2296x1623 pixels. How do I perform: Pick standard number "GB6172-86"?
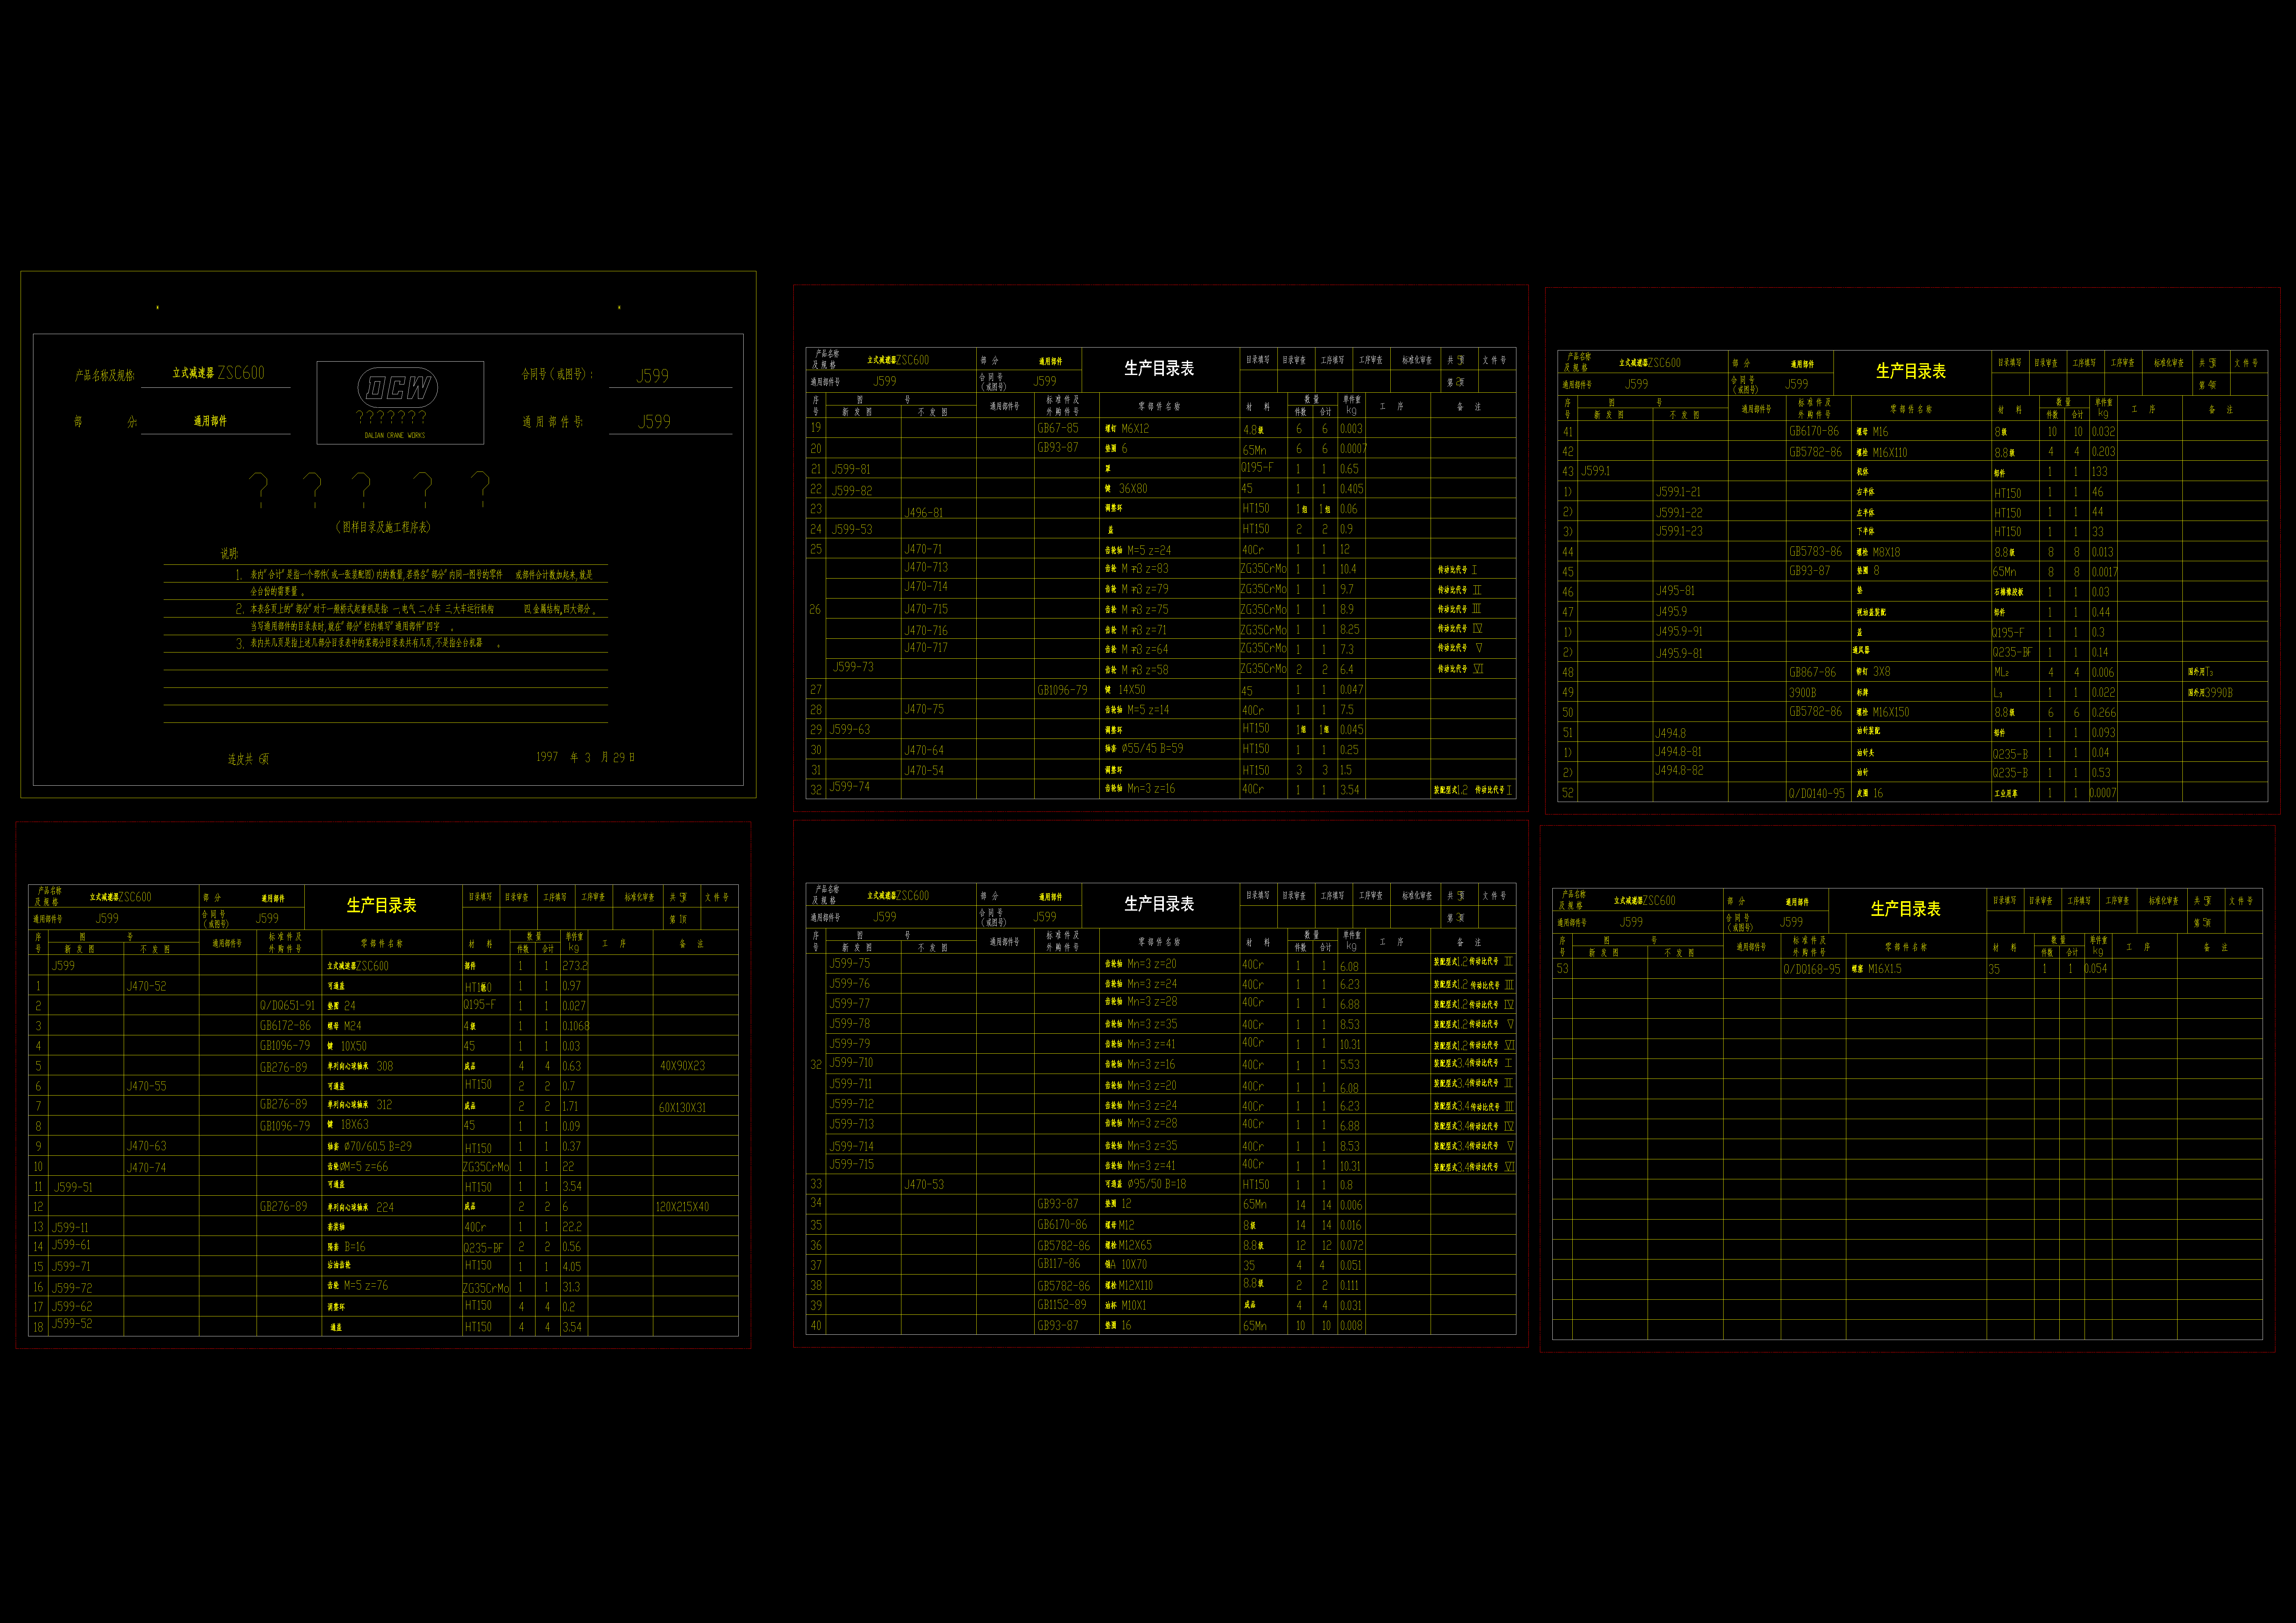(x=285, y=1025)
